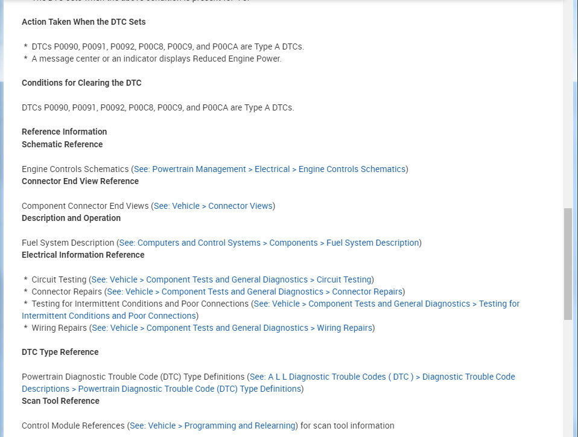This screenshot has width=578, height=437.
Task: Click the "DTC Type Reference" heading
Action: click(x=60, y=352)
